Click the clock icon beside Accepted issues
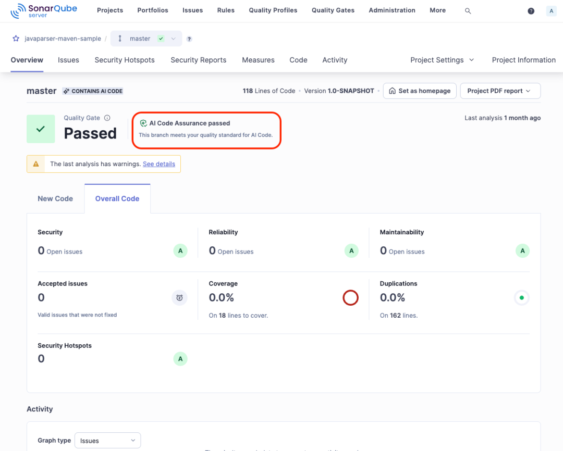This screenshot has width=563, height=451. point(179,297)
